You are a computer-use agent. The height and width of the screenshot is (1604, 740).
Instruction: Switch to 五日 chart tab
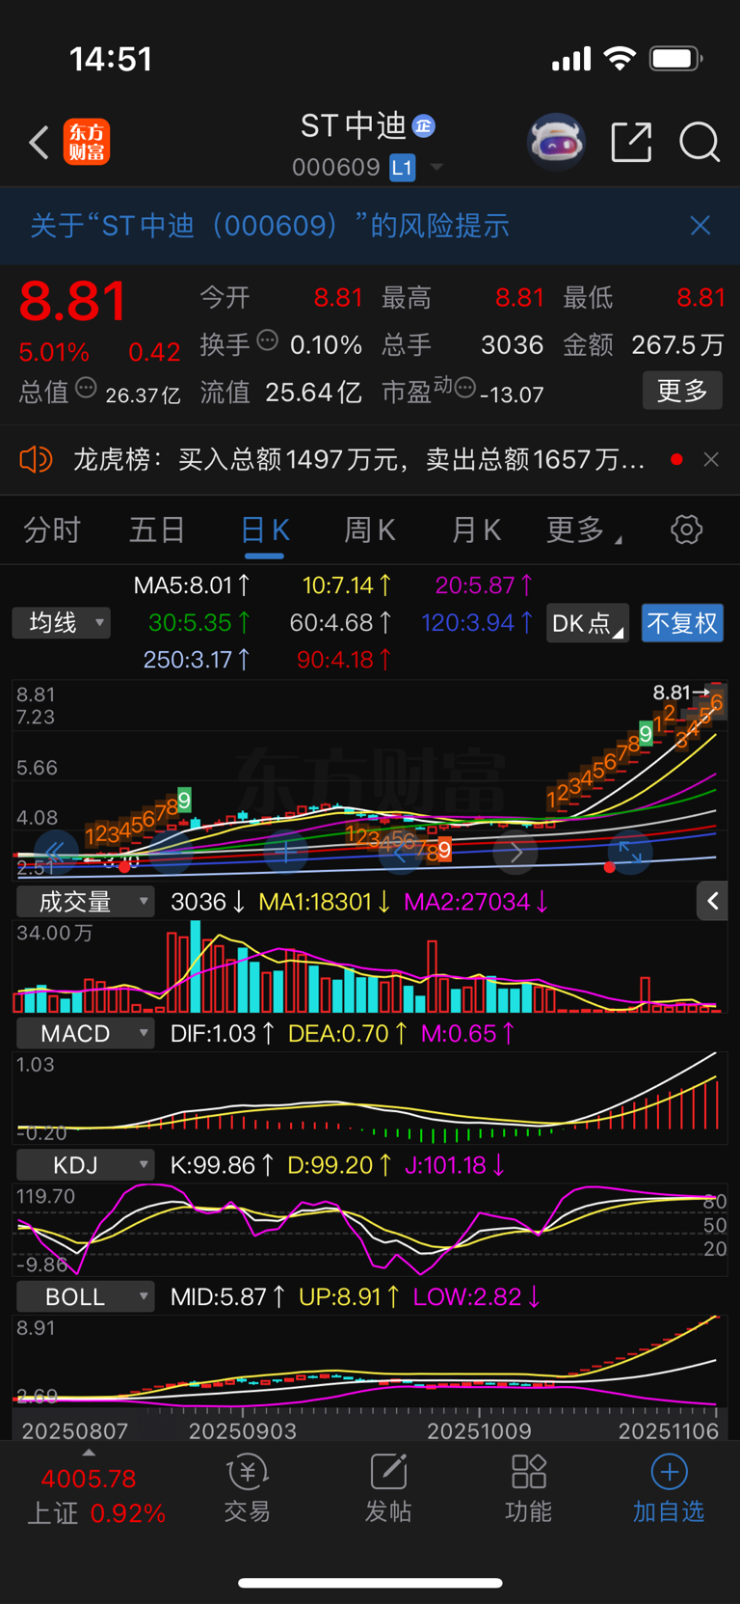point(157,530)
